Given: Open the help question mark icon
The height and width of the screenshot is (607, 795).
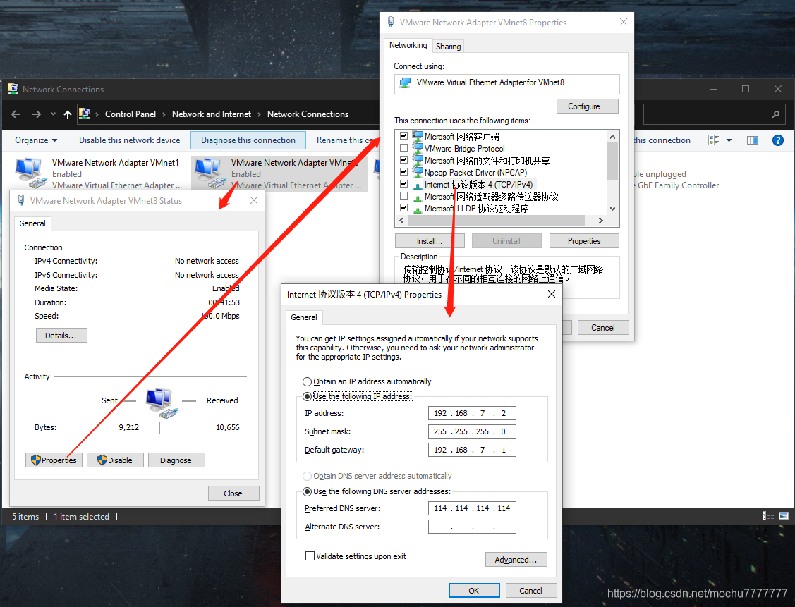Looking at the screenshot, I should (778, 140).
